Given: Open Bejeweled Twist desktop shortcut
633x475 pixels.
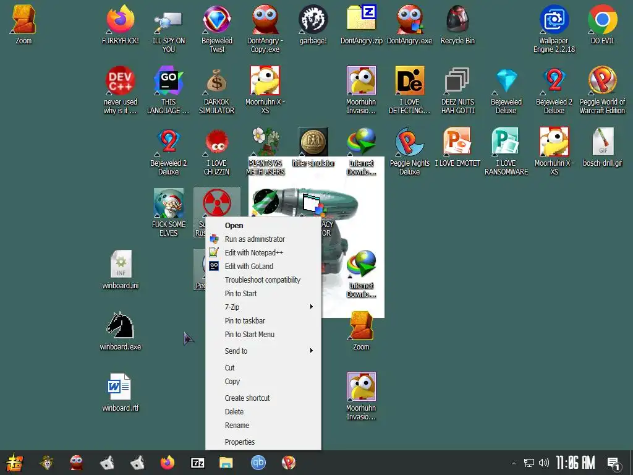Looking at the screenshot, I should [217, 28].
